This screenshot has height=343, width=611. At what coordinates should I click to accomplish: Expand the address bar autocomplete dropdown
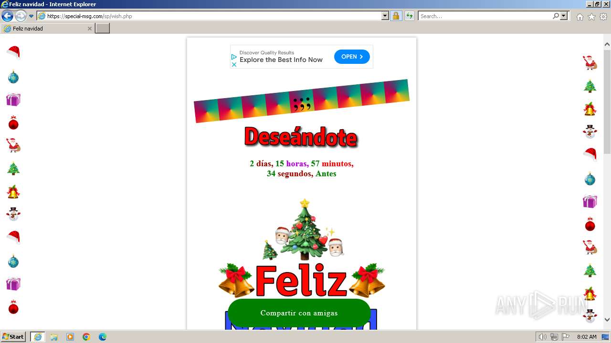385,16
